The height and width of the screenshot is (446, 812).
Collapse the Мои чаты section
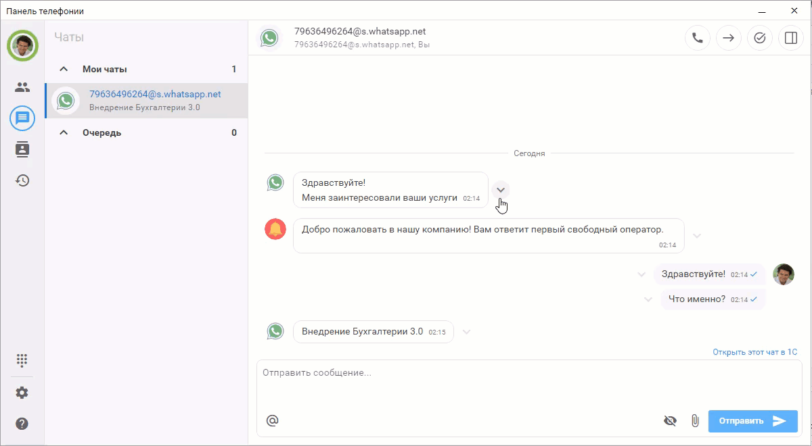coord(64,69)
